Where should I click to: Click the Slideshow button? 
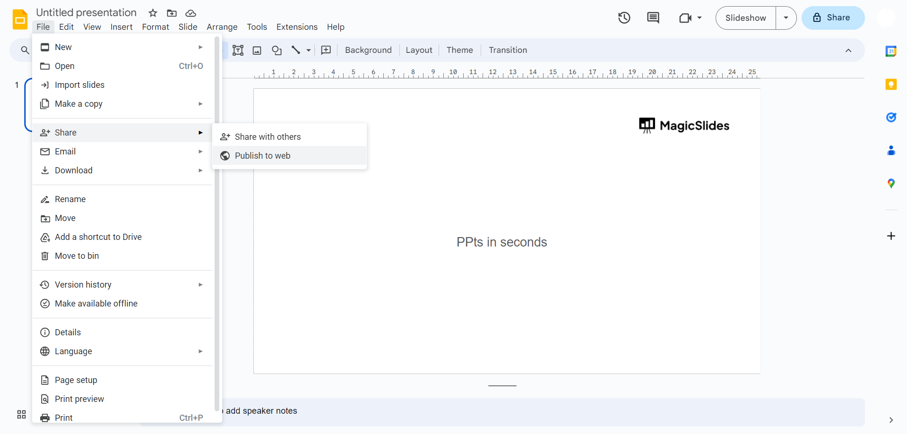click(745, 18)
